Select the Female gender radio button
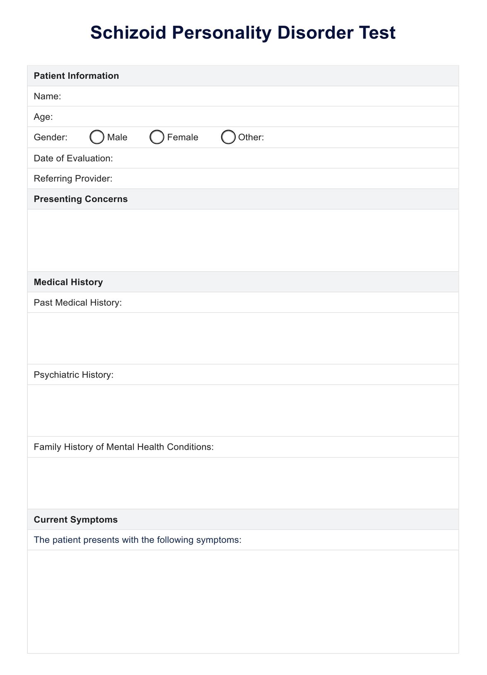 157,137
